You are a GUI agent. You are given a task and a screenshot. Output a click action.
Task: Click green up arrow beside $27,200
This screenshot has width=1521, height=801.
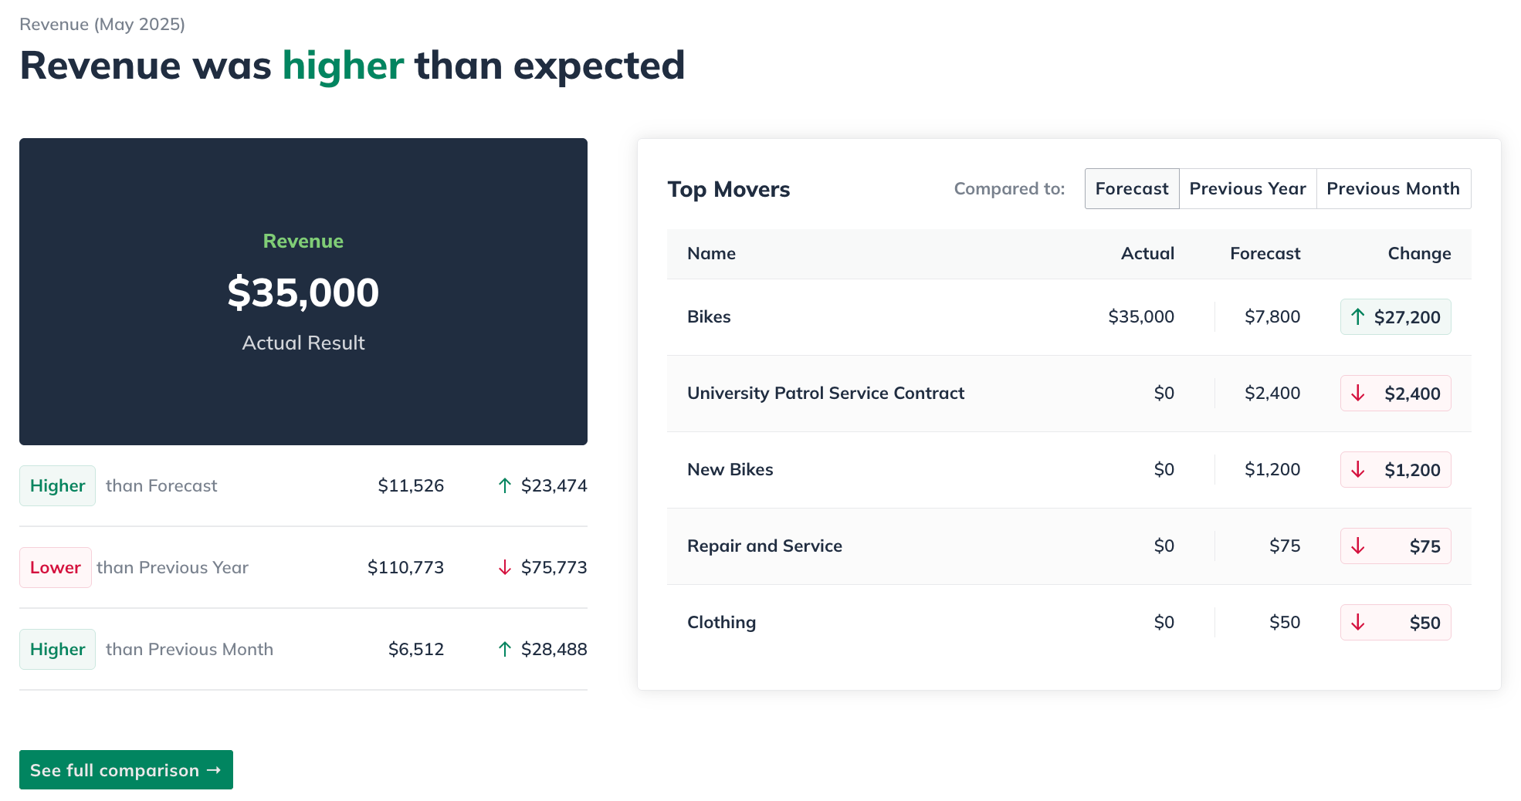tap(1357, 316)
